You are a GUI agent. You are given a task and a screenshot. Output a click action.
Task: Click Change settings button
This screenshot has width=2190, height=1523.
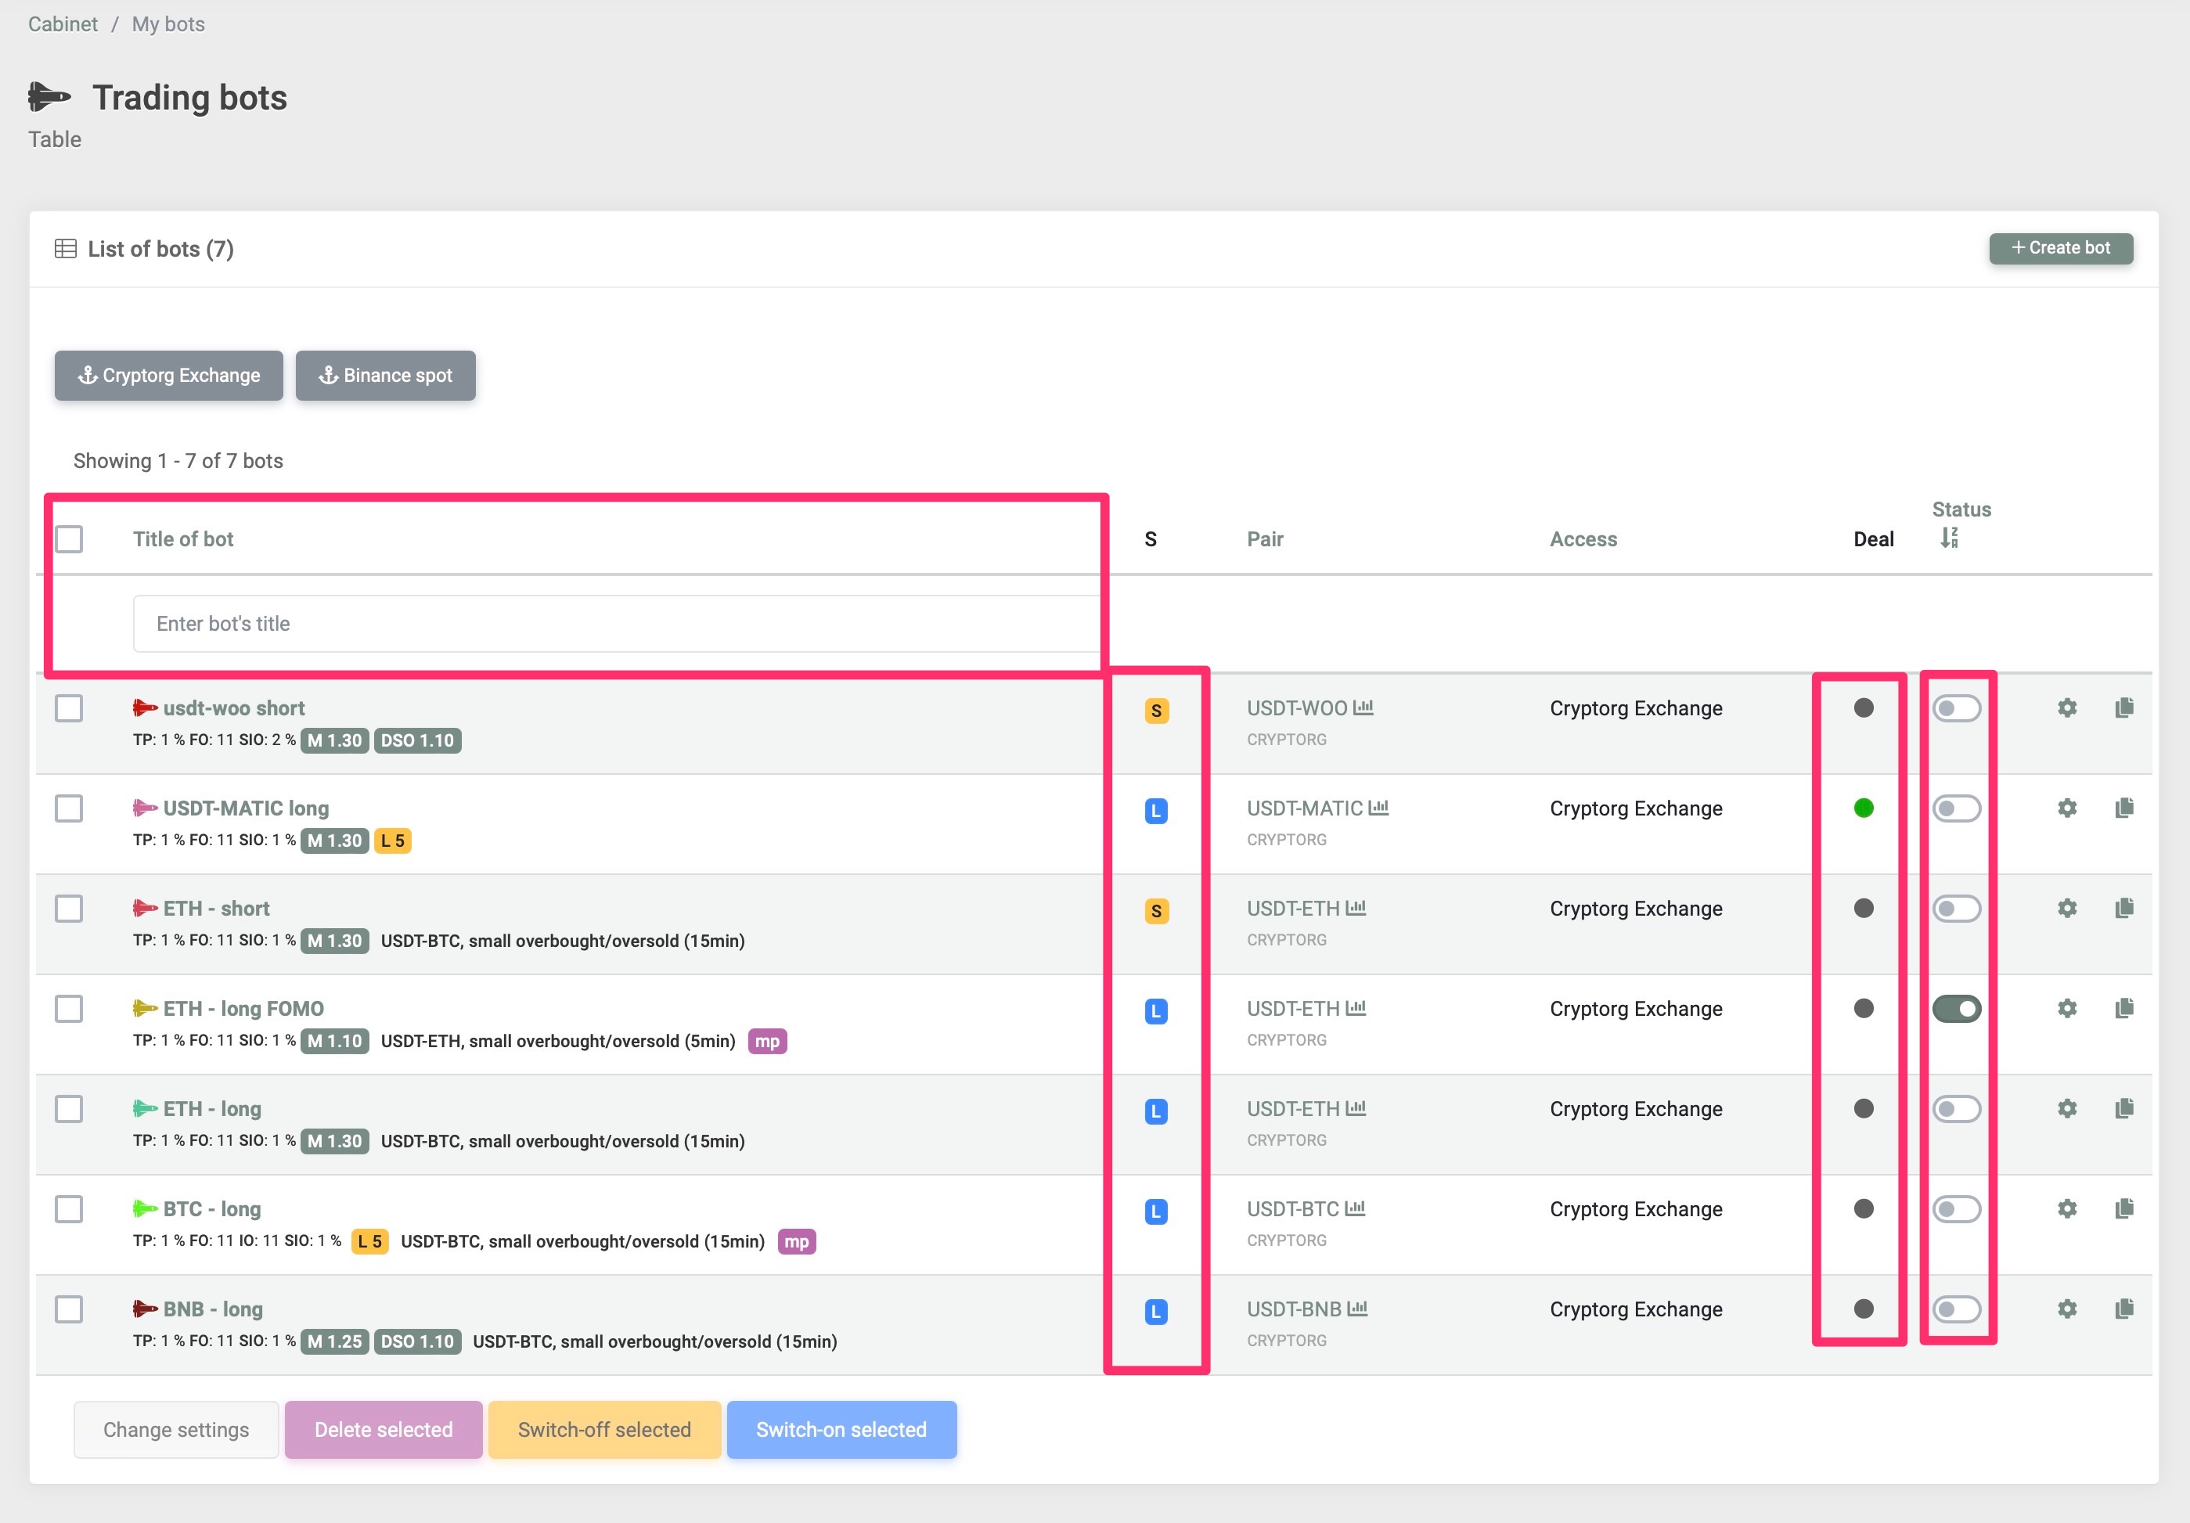(x=176, y=1430)
